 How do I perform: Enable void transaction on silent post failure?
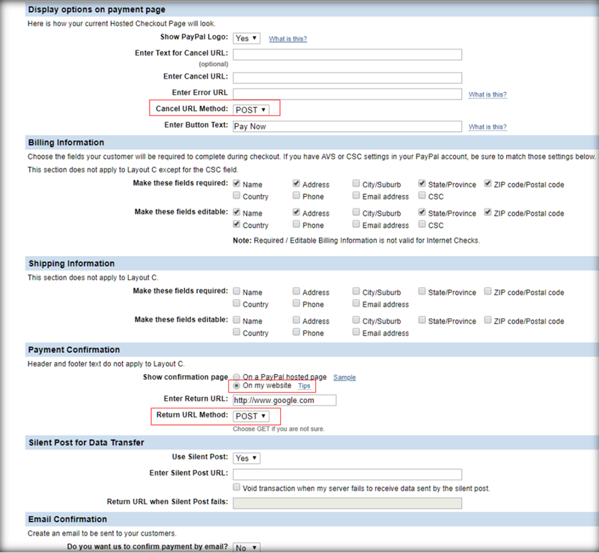coord(237,487)
